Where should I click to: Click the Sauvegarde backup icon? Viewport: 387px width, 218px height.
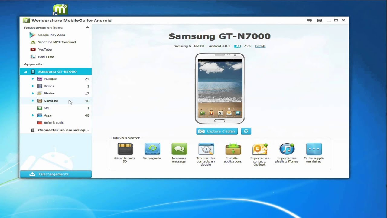click(152, 149)
